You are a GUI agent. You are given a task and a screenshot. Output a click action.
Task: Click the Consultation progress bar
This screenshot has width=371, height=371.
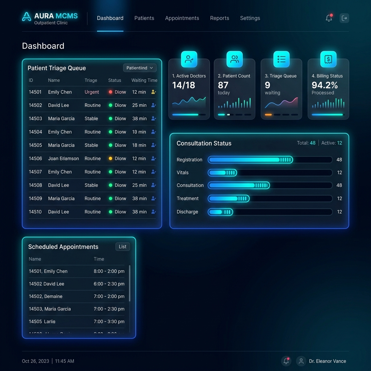click(x=270, y=185)
